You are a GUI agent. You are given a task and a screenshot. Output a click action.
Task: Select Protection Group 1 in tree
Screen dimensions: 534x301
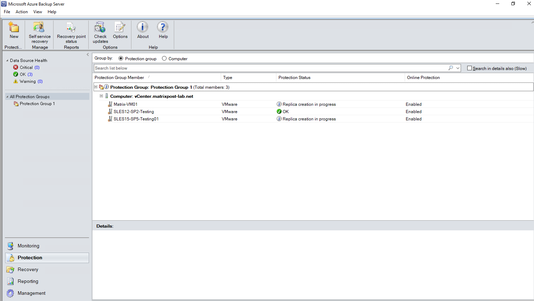coord(37,104)
